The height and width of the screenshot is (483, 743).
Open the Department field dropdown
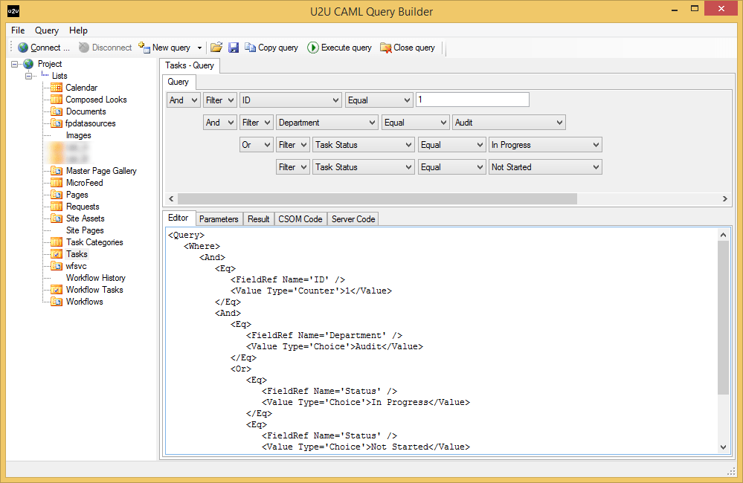pyautogui.click(x=327, y=123)
